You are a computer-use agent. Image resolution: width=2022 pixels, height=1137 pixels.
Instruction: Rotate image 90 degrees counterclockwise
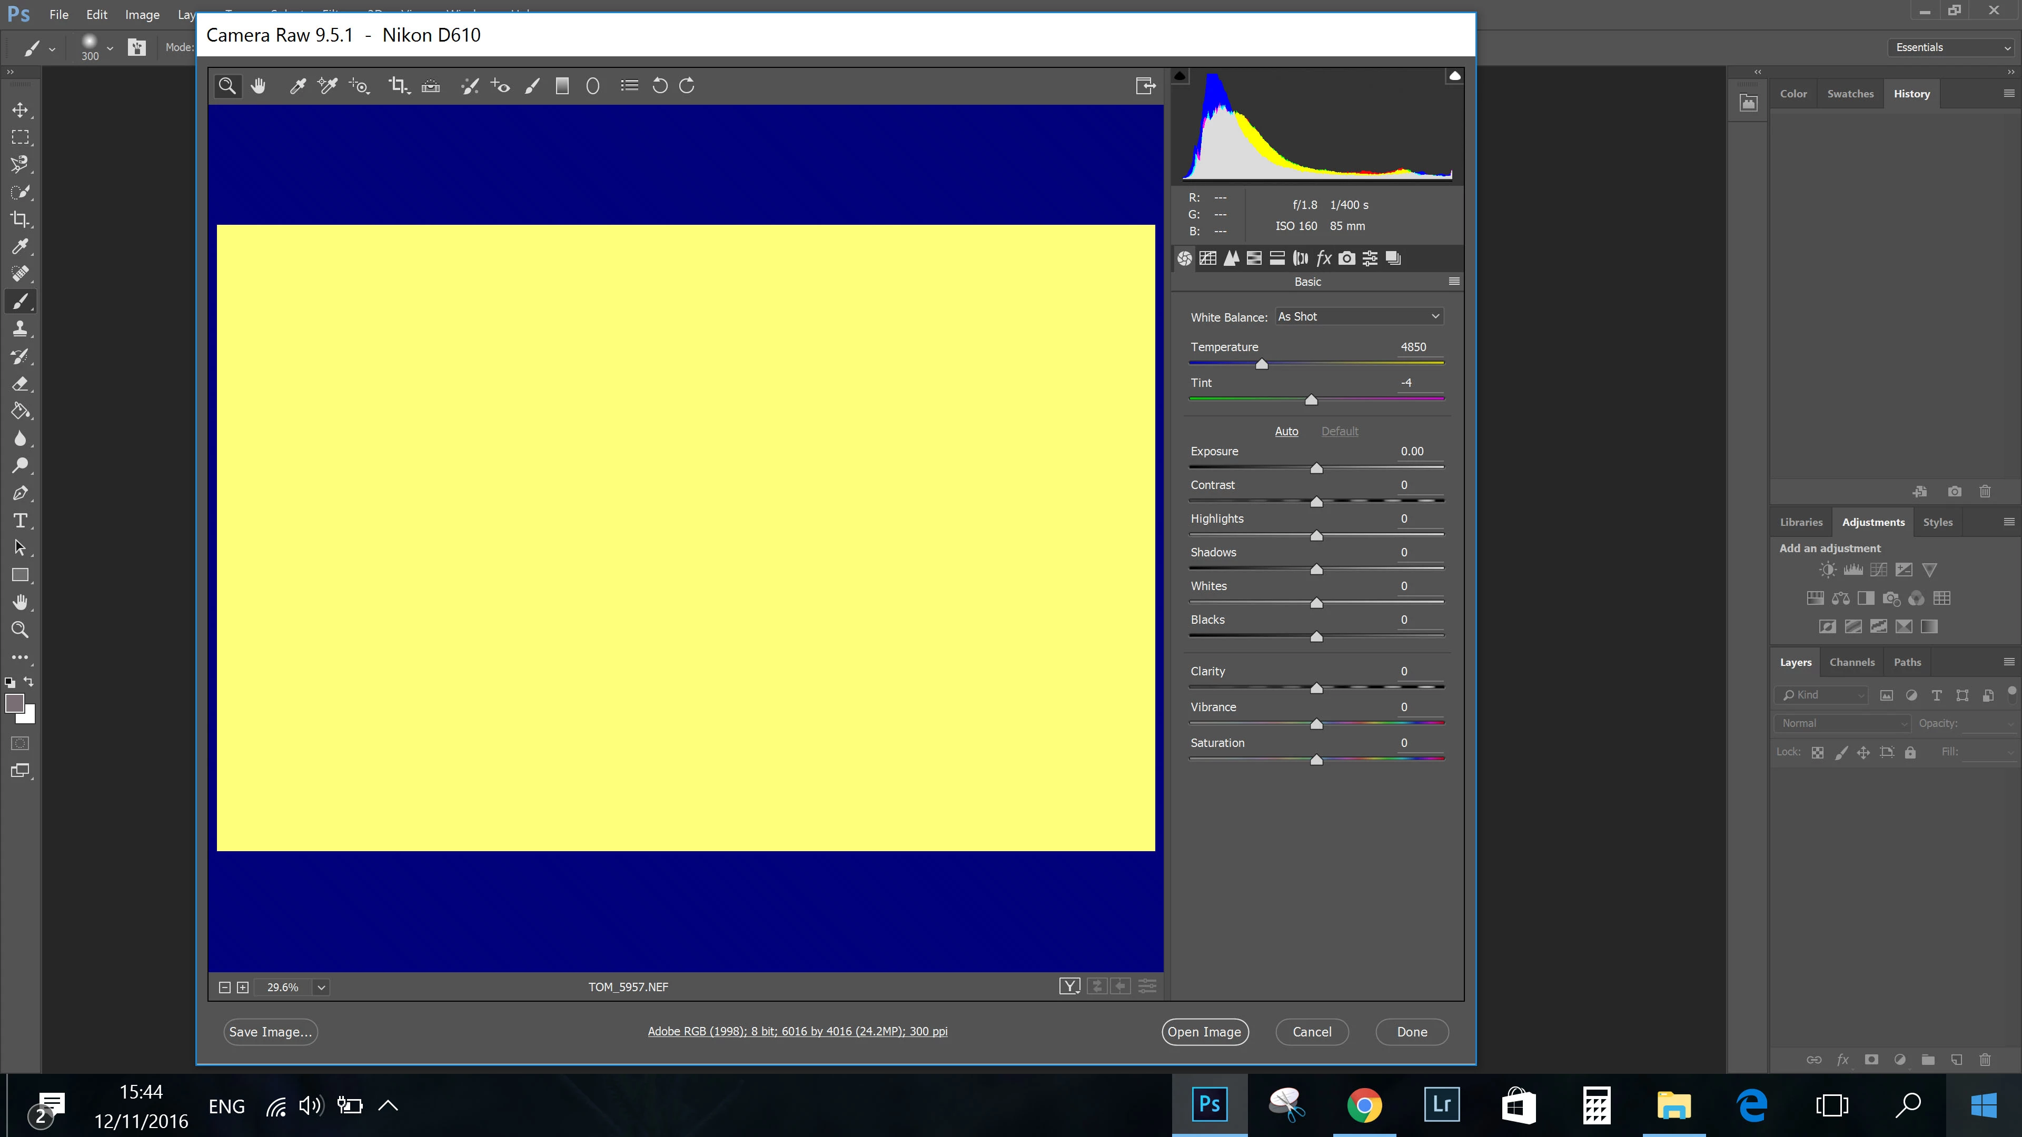[659, 85]
